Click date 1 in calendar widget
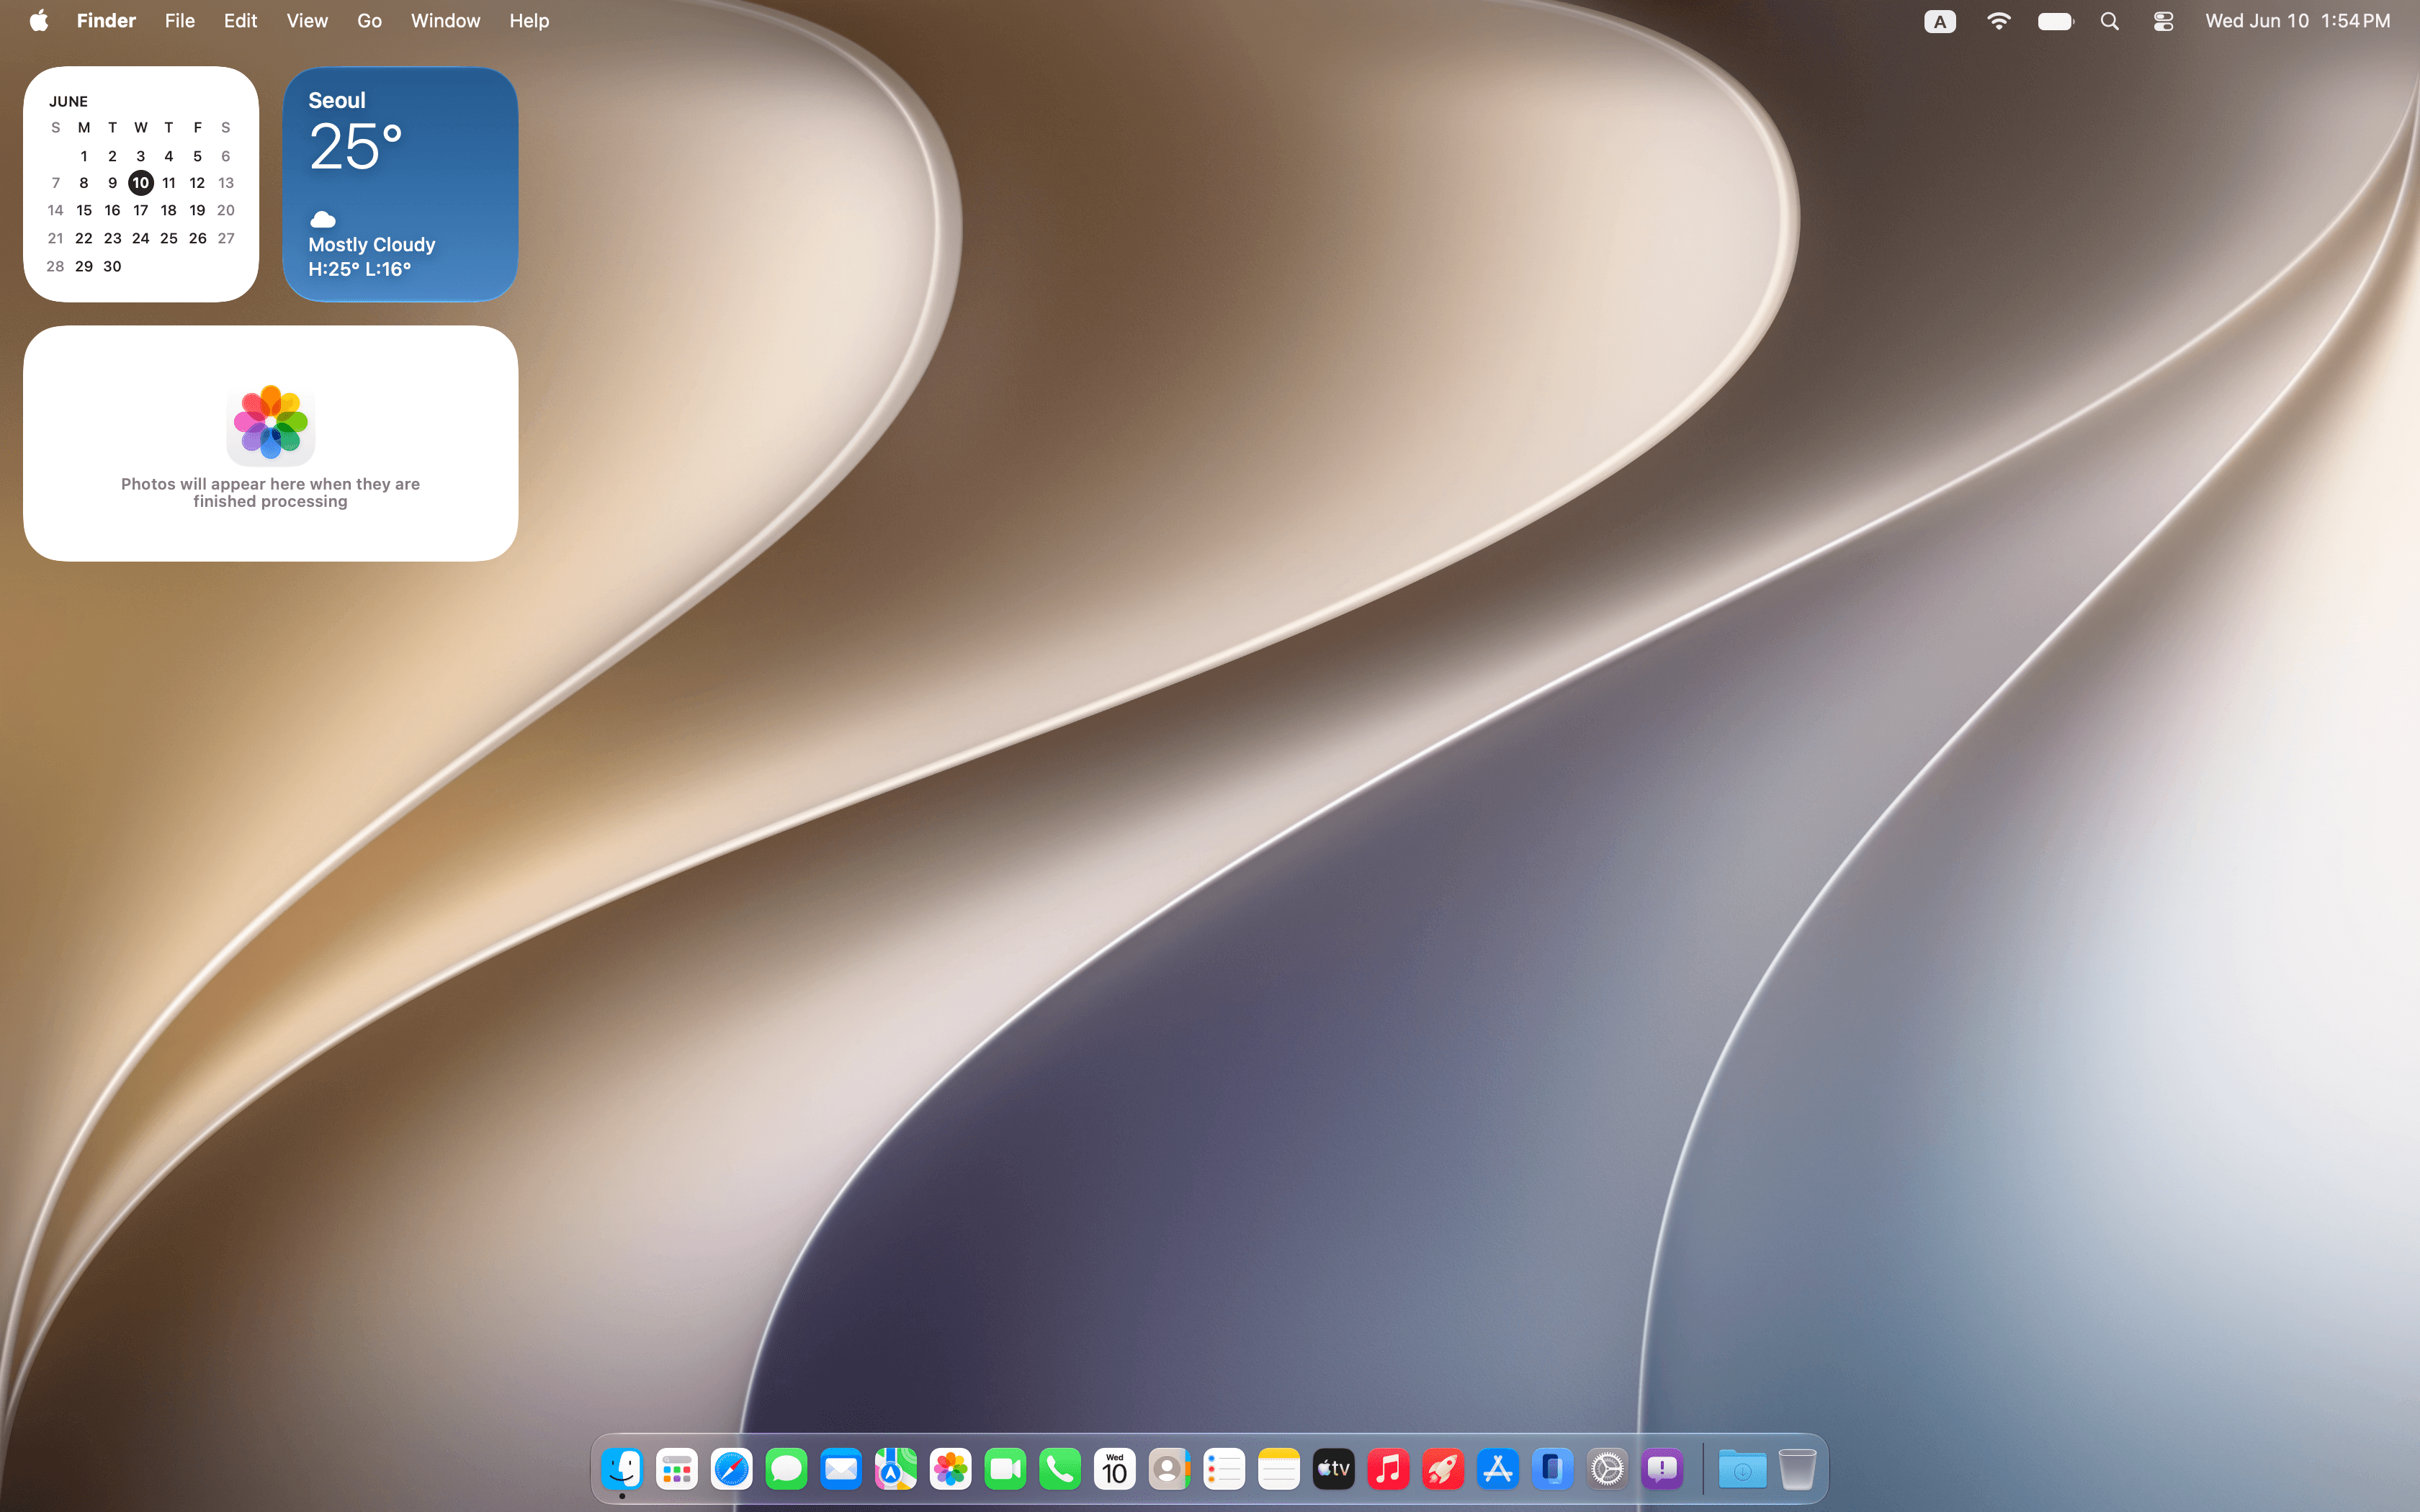The height and width of the screenshot is (1512, 2420). click(x=84, y=156)
